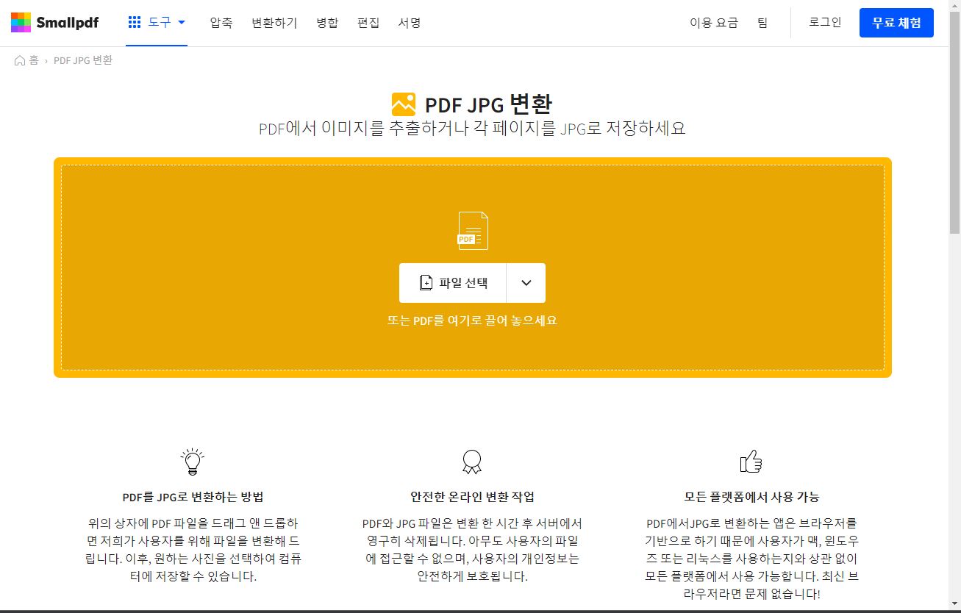Open the 압축 menu item
This screenshot has width=961, height=613.
point(221,23)
